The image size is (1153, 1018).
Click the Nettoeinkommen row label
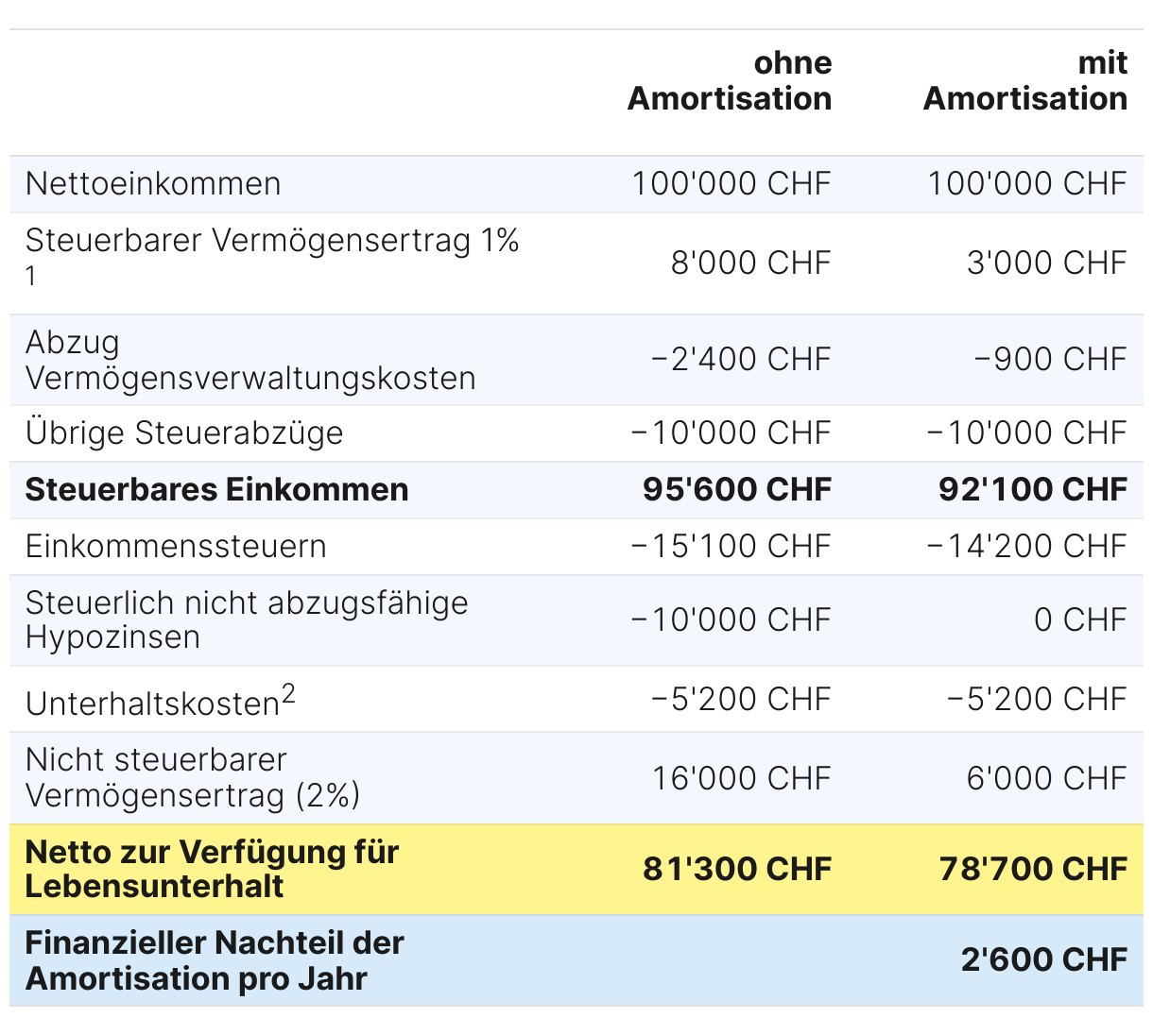[x=153, y=183]
